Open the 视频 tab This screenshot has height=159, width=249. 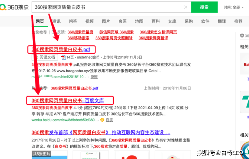pos(90,21)
